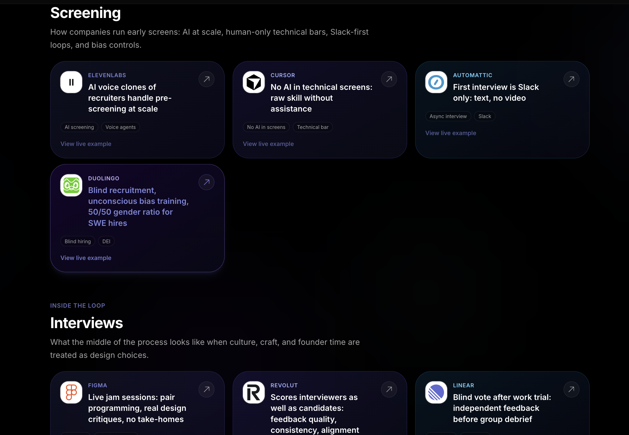Open the Duolingo card arrow icon
The image size is (629, 435).
(x=207, y=182)
